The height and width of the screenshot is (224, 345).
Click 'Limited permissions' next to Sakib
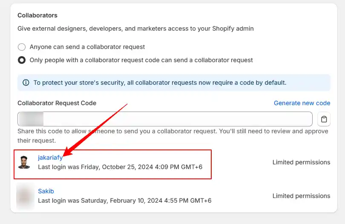tap(301, 196)
